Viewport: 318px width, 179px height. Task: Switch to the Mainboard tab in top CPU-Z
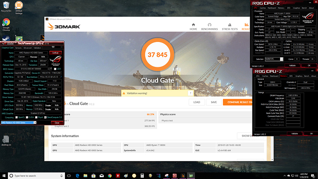[x=271, y=8]
